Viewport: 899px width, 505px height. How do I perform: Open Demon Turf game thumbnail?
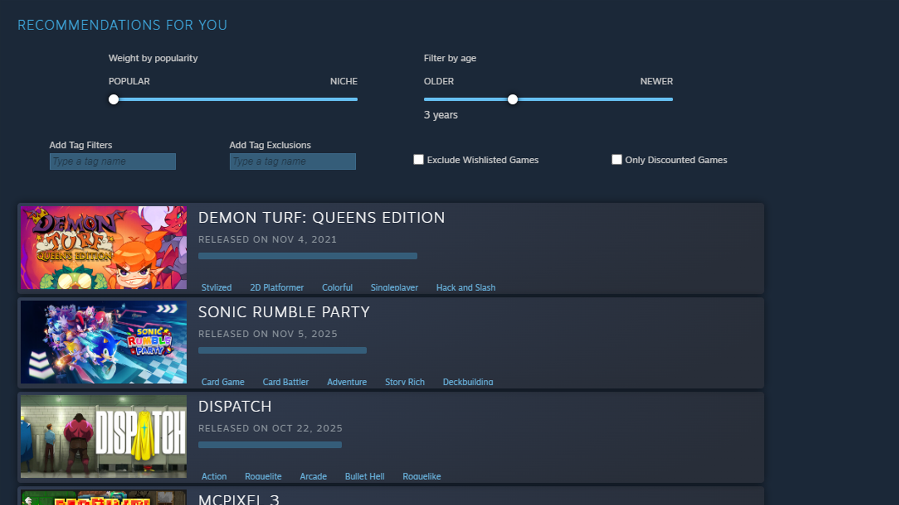104,248
